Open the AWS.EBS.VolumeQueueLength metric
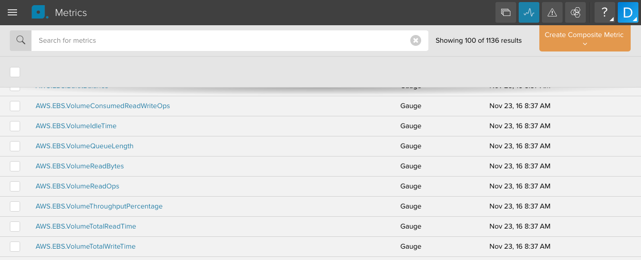Image resolution: width=641 pixels, height=260 pixels. coord(85,146)
